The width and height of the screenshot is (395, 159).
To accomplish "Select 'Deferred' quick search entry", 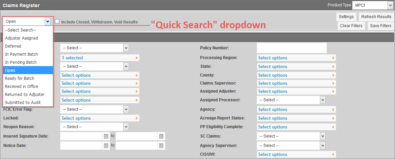I will [x=13, y=46].
